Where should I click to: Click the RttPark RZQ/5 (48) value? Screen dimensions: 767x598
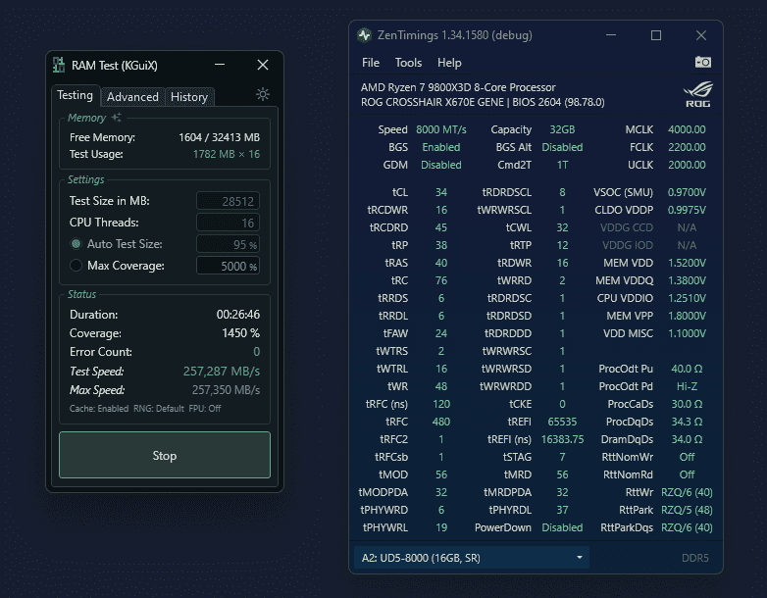pos(687,510)
